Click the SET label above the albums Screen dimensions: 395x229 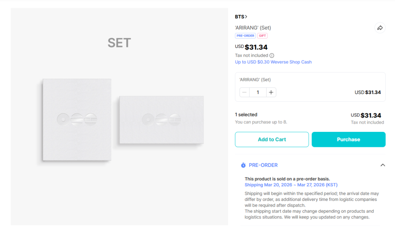coord(119,43)
